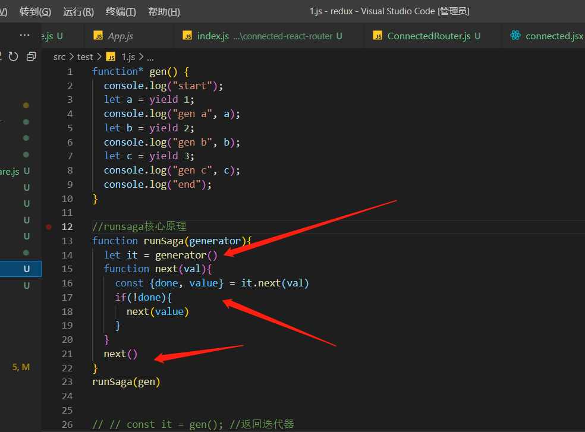The image size is (585, 432).
Task: Click the 'function* gen()' declaration text
Action: click(141, 72)
